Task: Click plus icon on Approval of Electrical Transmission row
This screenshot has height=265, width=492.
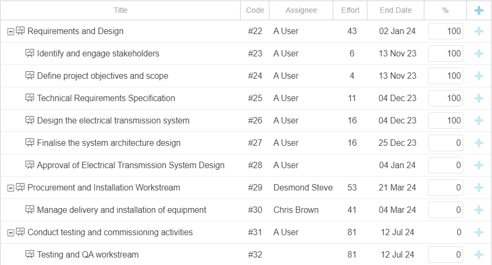Action: 479,165
